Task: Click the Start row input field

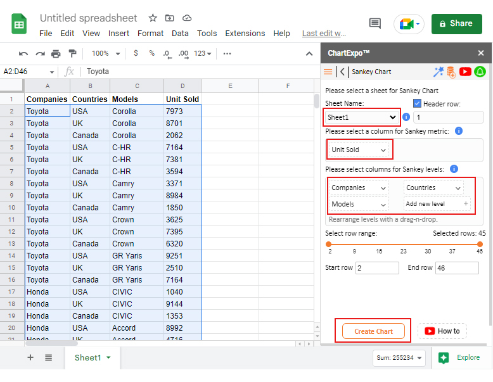Action: (377, 268)
